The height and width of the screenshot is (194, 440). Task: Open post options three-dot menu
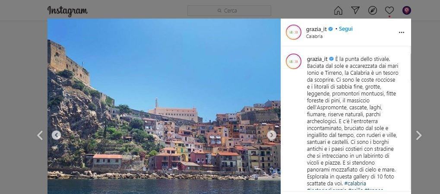tap(402, 32)
